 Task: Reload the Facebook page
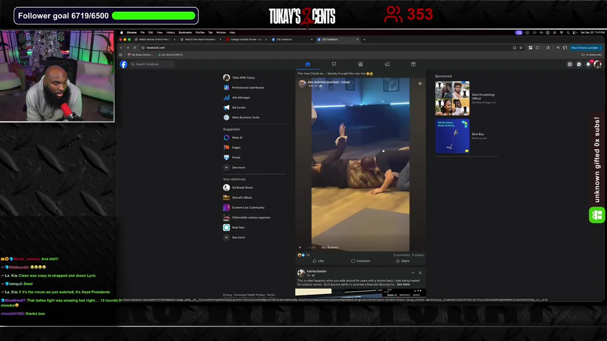pos(135,48)
